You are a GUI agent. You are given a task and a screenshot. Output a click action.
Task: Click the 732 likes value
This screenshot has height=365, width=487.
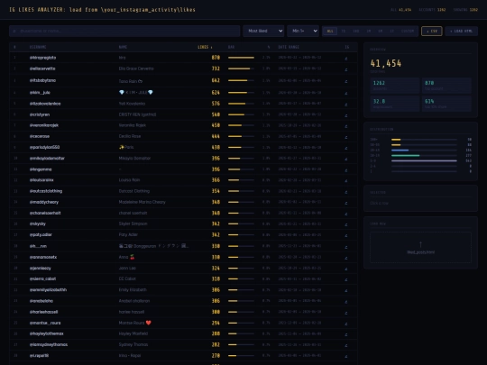coord(216,68)
